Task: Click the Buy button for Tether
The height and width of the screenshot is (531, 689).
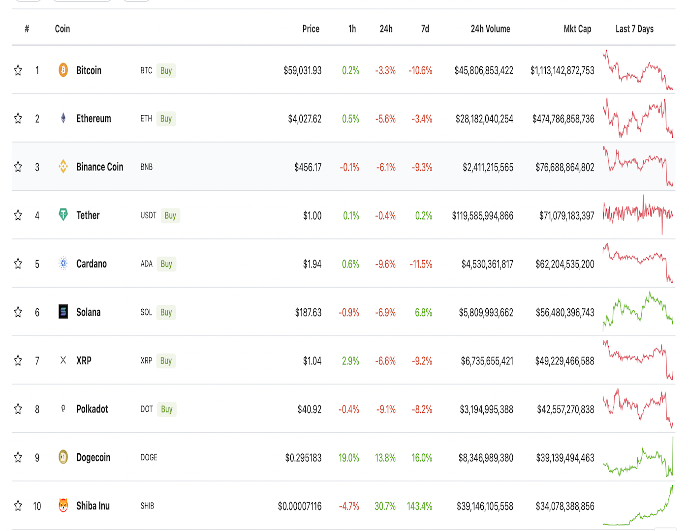Action: [170, 215]
